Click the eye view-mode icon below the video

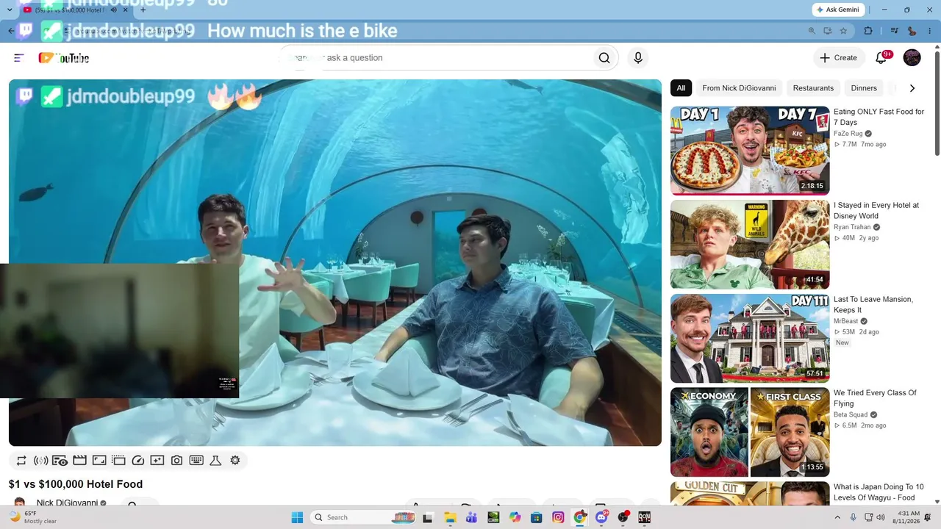click(60, 461)
